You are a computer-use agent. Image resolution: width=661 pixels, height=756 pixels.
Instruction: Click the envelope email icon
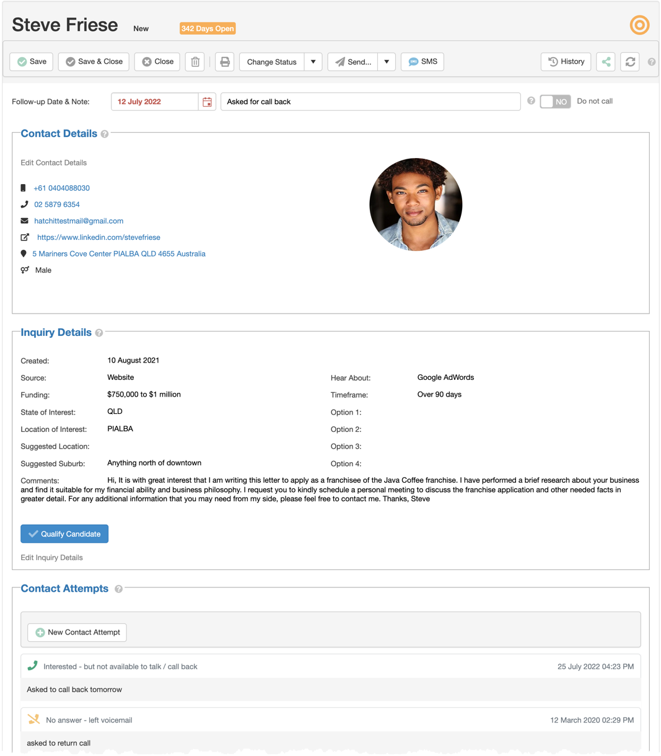coord(24,221)
